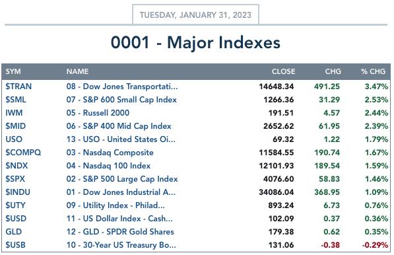Sort table by % CHG header
394x255 pixels.
[x=374, y=71]
